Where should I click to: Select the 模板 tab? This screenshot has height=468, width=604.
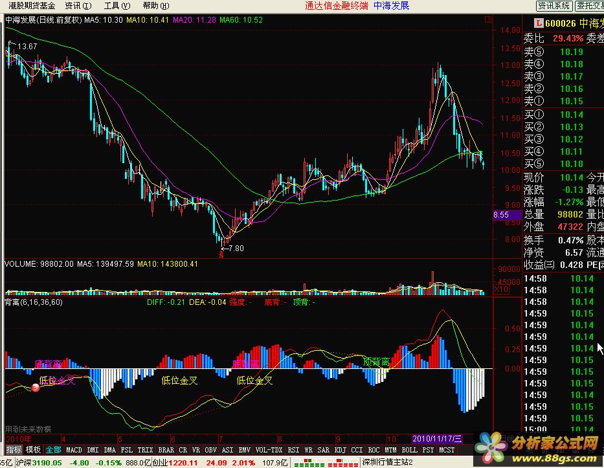(x=33, y=450)
